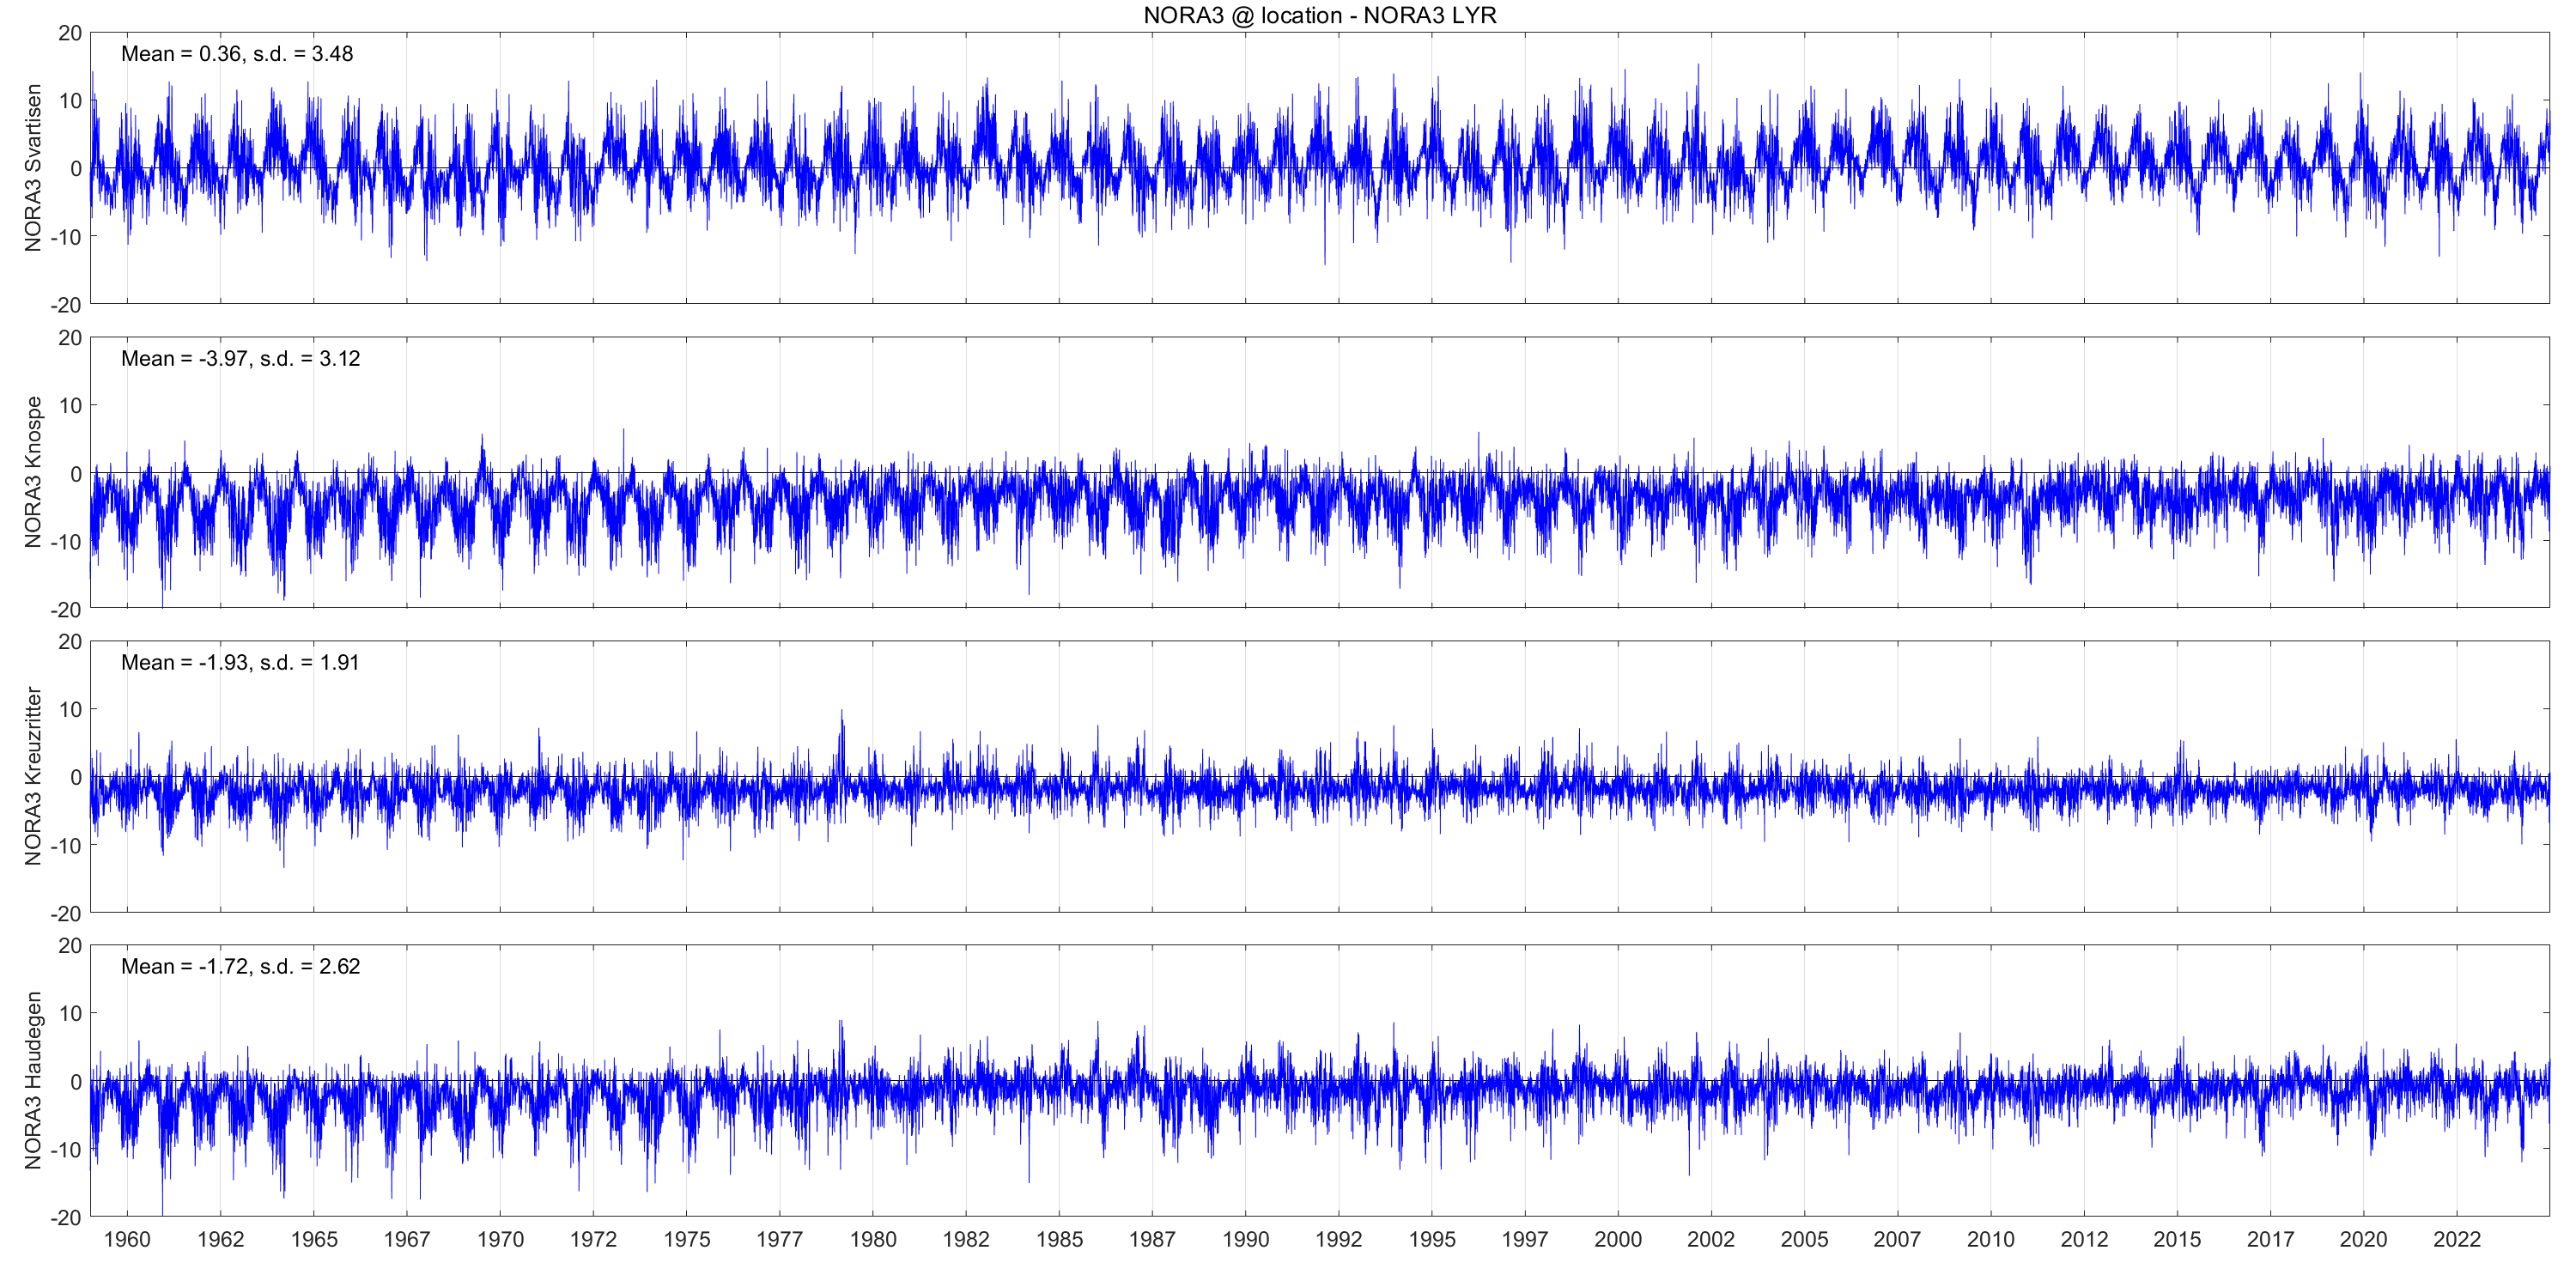Click the 1975 x-axis tick label
Screen dimensions: 2576x1281
(x=687, y=1239)
